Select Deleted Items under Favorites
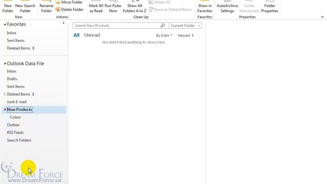 tap(18, 48)
